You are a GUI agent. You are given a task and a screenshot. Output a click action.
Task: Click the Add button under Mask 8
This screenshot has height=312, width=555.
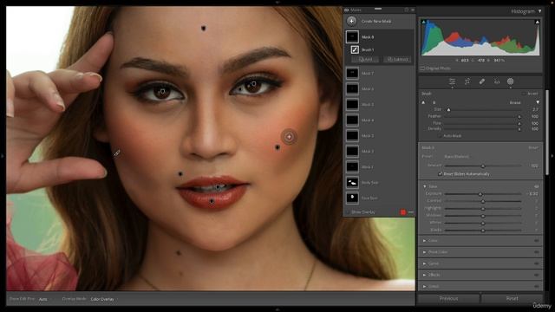pos(365,60)
